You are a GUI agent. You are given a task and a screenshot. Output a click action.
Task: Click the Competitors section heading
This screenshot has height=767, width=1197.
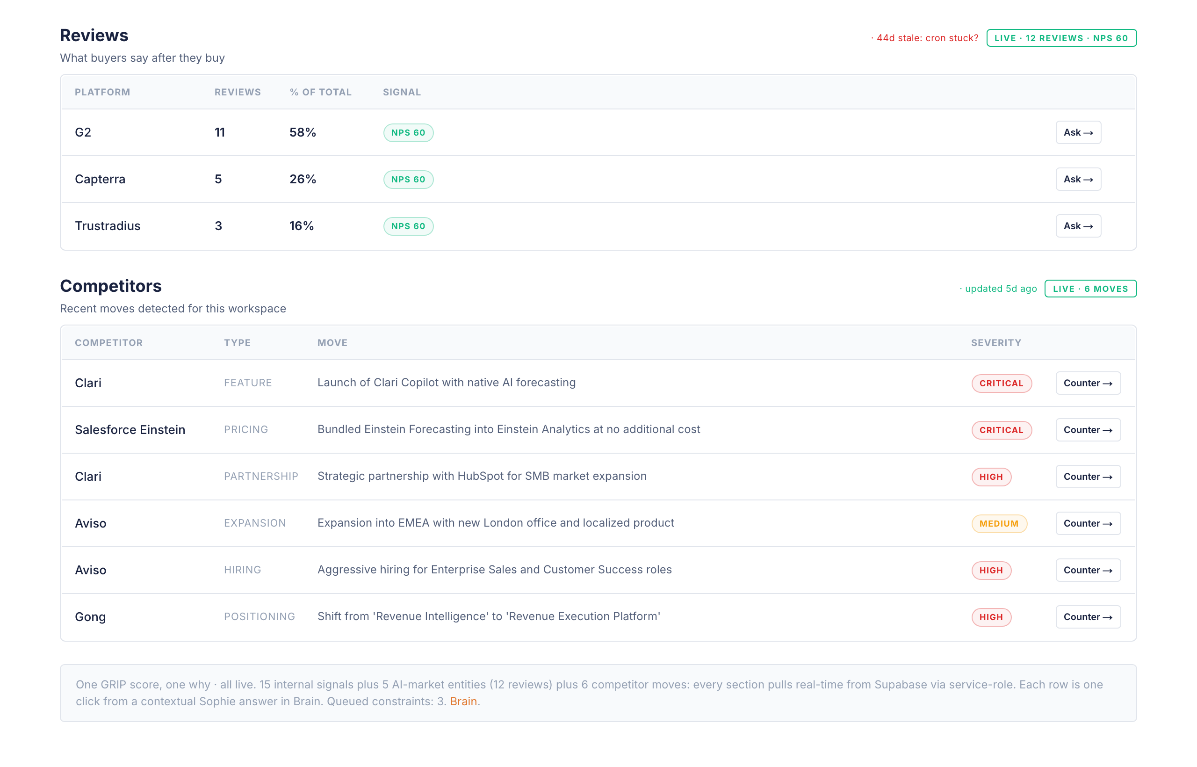pos(110,286)
